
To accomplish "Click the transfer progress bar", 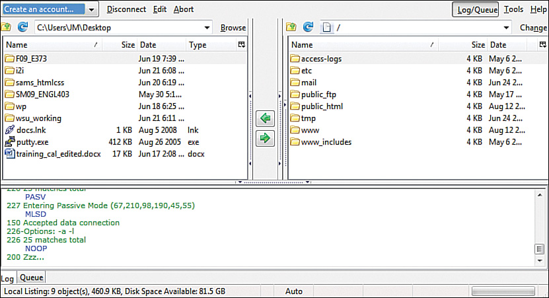I will tap(503, 291).
